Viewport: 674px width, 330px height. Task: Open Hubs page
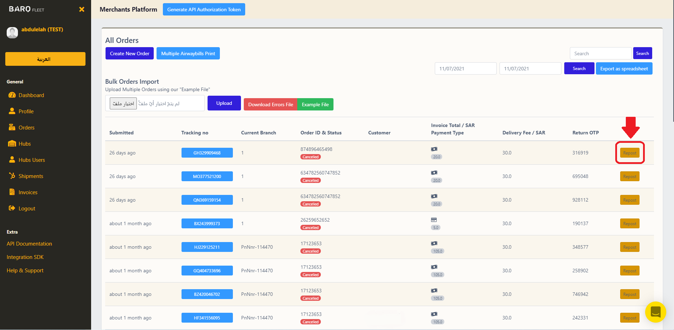(25, 144)
